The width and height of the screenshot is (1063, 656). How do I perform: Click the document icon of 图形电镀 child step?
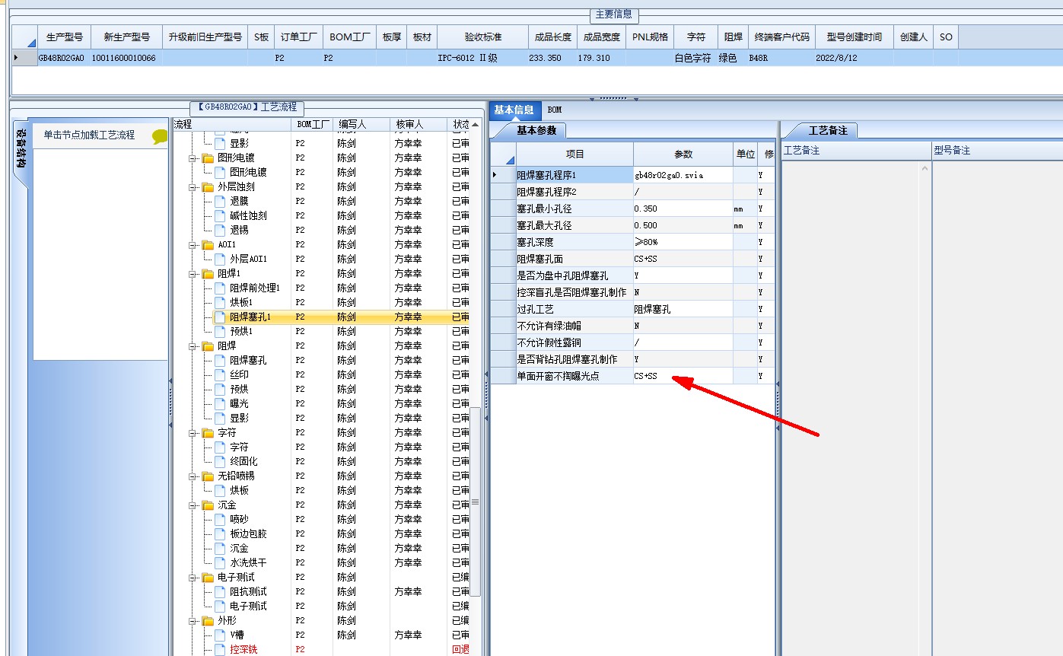coord(220,172)
